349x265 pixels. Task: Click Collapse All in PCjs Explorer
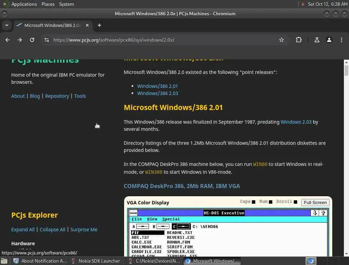52,229
